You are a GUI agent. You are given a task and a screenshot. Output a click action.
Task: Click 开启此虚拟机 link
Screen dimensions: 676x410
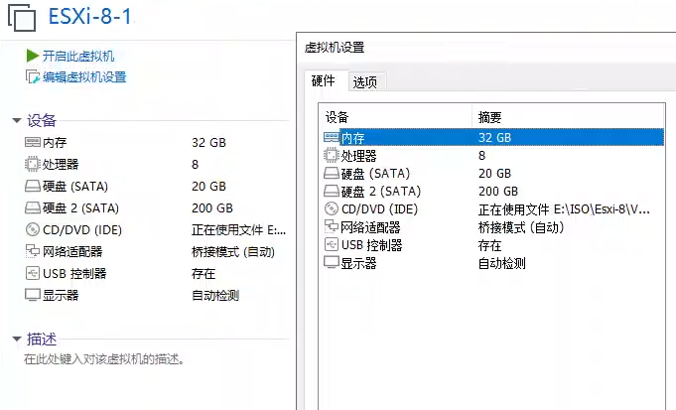tap(78, 56)
